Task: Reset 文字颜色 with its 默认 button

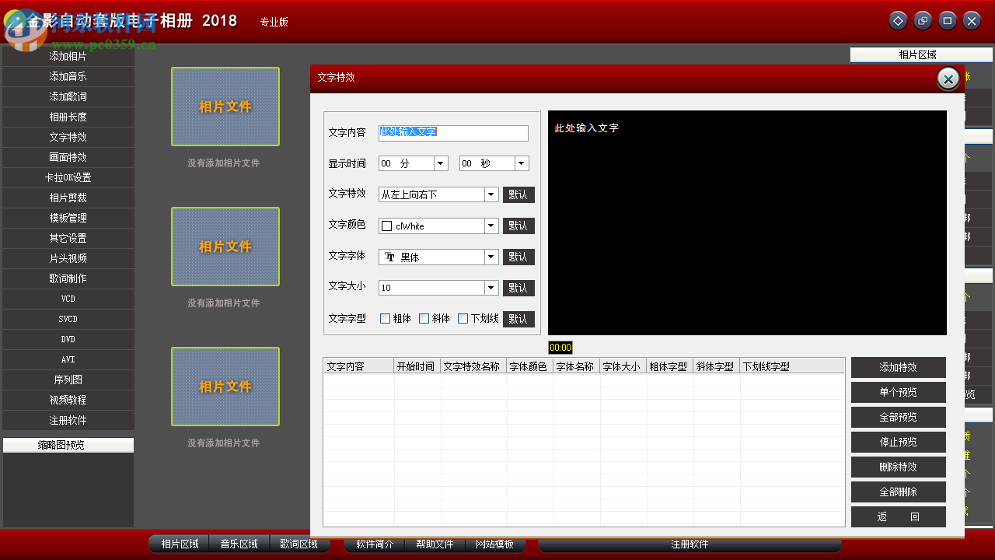Action: point(518,226)
